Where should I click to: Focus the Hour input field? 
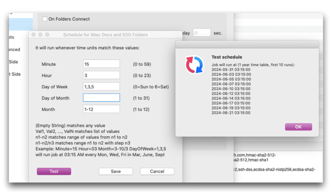102,75
